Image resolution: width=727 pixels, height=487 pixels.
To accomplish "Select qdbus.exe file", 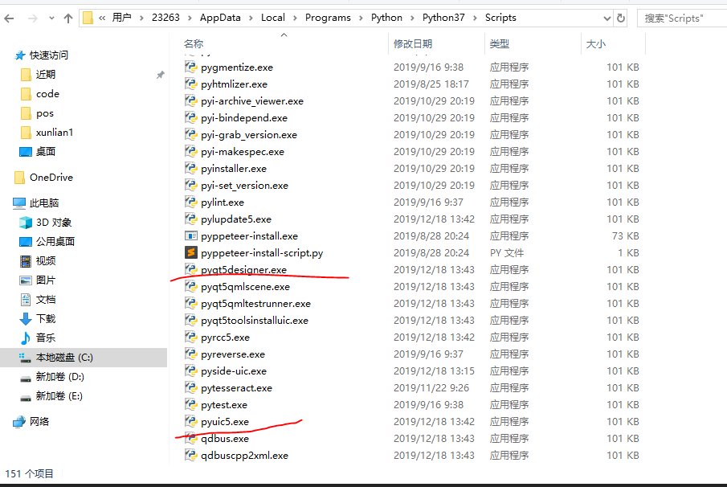I will 225,439.
